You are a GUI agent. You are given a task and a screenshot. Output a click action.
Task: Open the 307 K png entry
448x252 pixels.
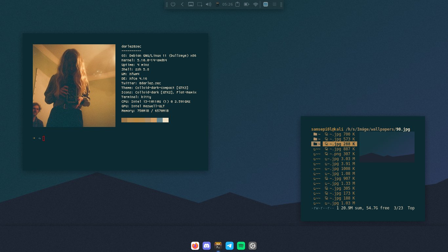339,154
